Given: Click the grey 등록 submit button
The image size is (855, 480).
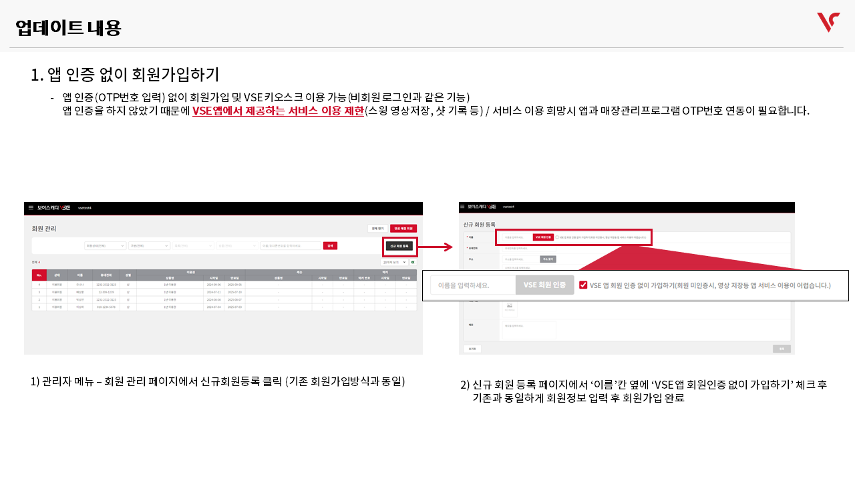Looking at the screenshot, I should [782, 349].
